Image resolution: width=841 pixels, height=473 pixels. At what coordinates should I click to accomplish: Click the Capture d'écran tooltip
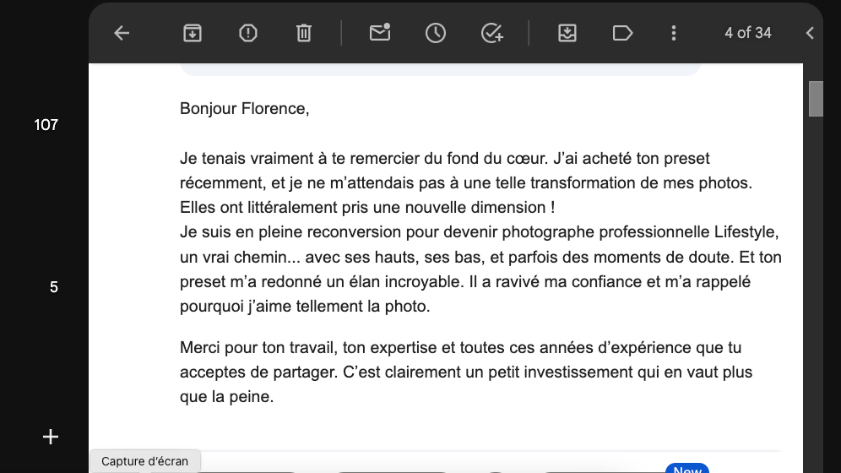(145, 461)
